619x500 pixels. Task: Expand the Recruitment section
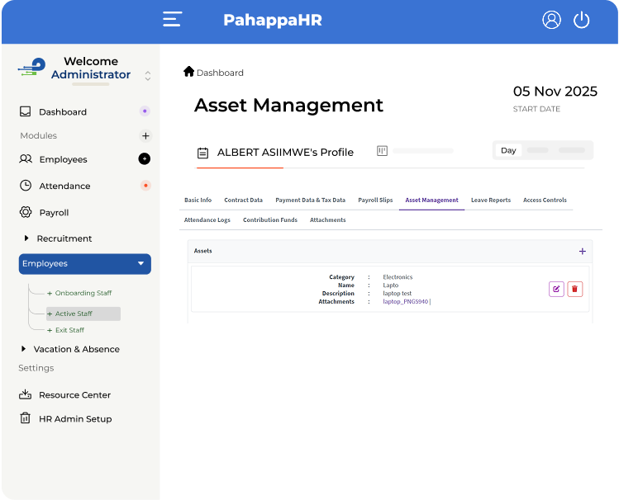tap(26, 238)
